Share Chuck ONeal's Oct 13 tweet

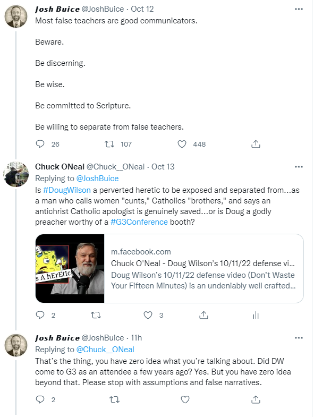click(x=203, y=315)
